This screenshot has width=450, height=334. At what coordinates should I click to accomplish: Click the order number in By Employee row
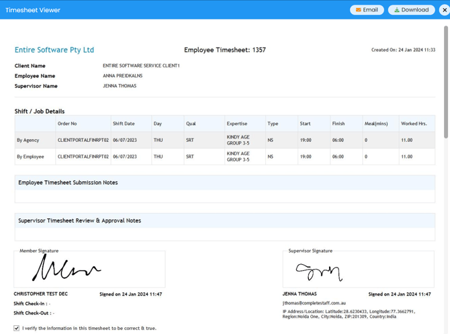(83, 157)
